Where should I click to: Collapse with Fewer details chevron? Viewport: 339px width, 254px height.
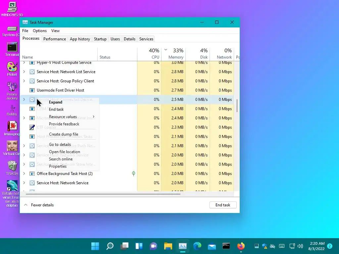[25, 205]
